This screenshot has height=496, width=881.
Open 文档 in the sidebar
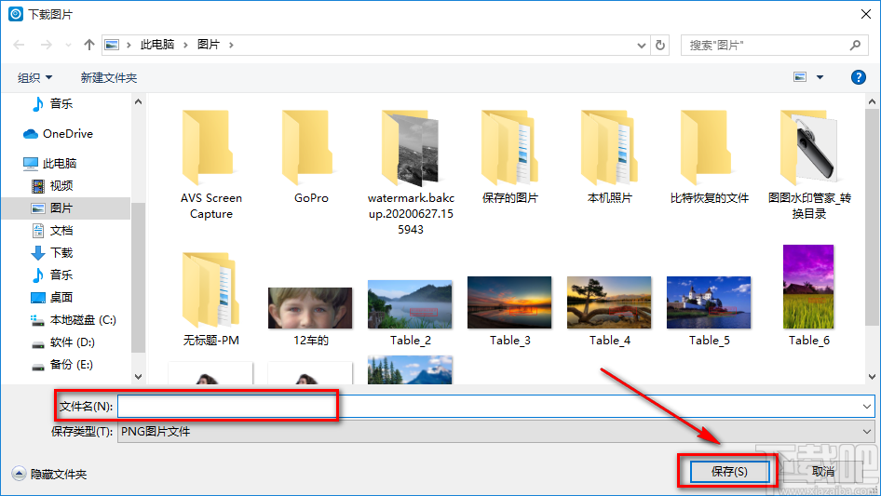pos(52,230)
